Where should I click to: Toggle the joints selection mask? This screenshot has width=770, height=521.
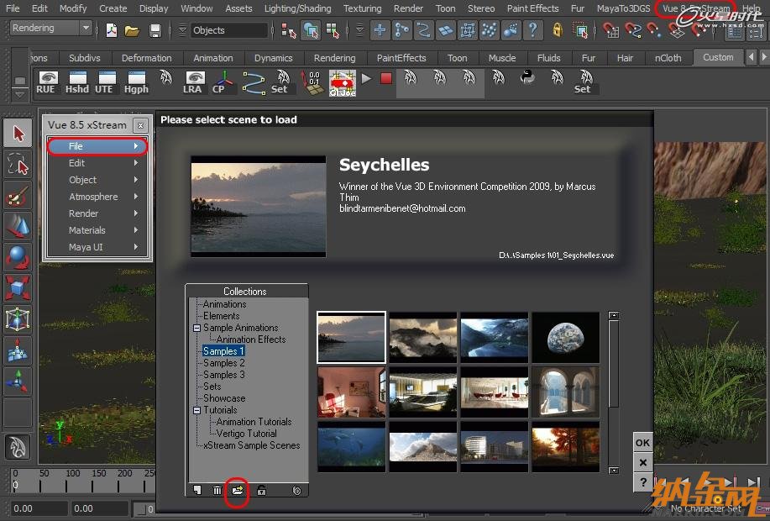click(401, 30)
